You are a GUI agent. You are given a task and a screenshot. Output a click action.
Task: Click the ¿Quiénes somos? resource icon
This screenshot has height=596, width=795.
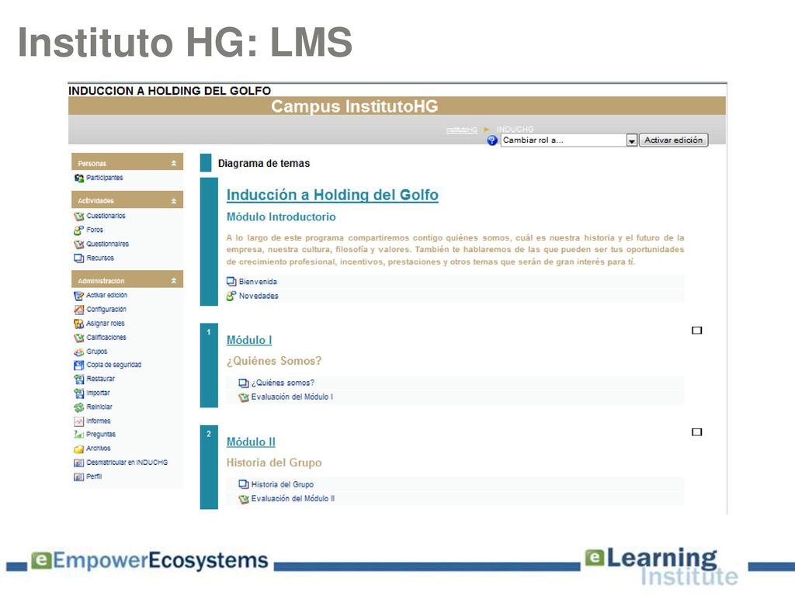[x=243, y=383]
